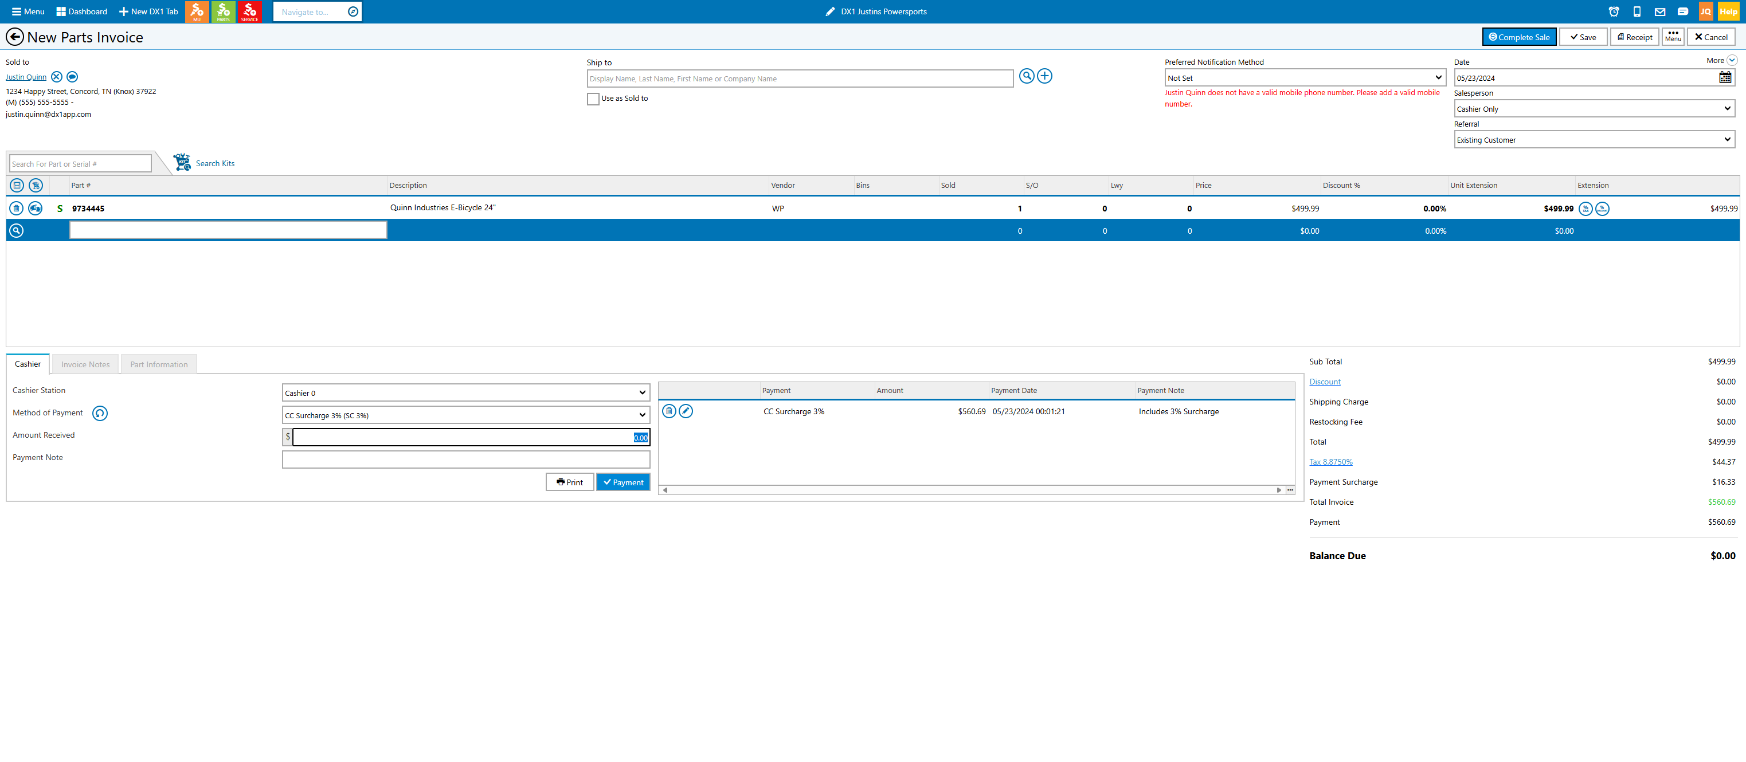Click the Ship to search magnifier icon
Screen dimensions: 1746x762
pos(1027,76)
